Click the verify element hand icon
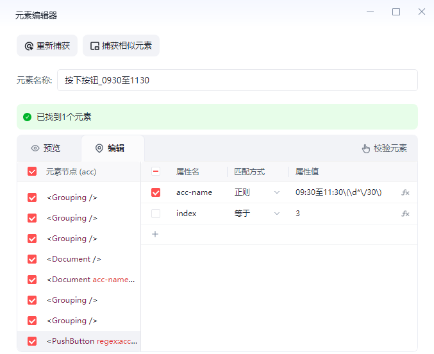Image resolution: width=434 pixels, height=354 pixels. [x=366, y=149]
